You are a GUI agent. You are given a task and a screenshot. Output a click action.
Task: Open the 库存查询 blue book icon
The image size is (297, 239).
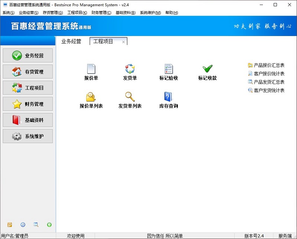169,97
